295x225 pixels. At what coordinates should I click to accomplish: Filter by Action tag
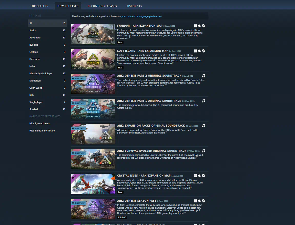(x=47, y=30)
